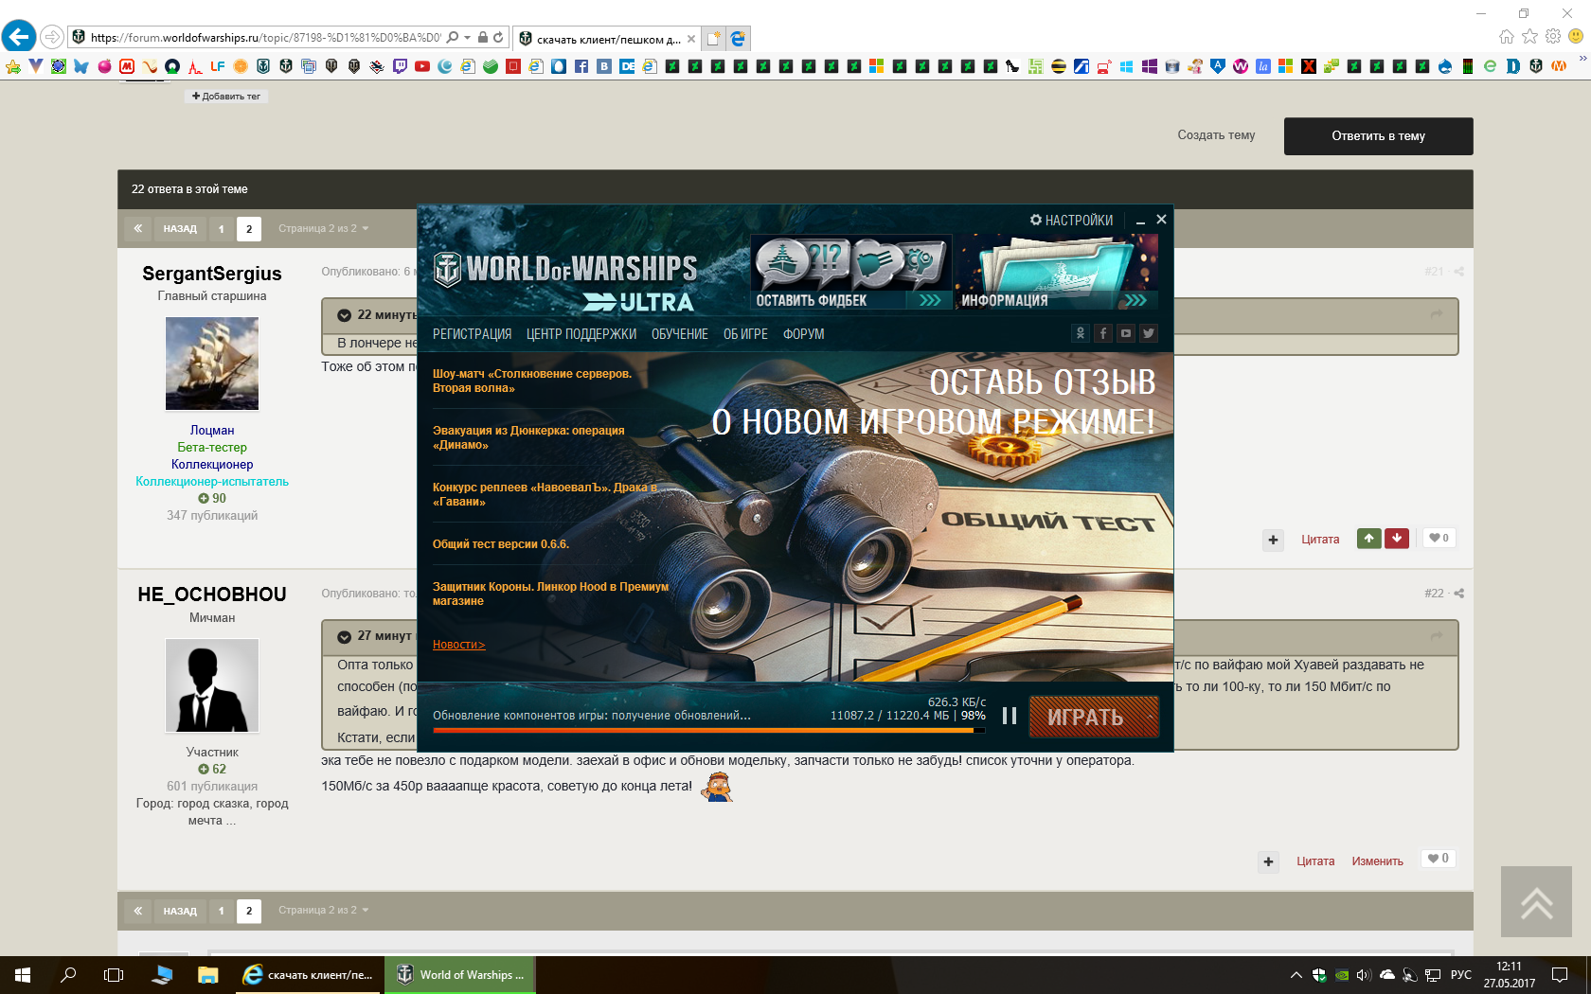1591x994 pixels.
Task: Click the browser address bar
Action: click(x=265, y=38)
